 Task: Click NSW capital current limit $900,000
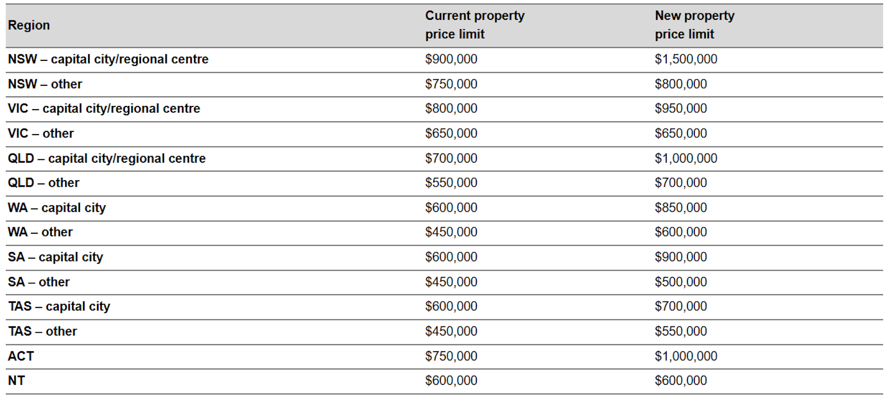451,59
